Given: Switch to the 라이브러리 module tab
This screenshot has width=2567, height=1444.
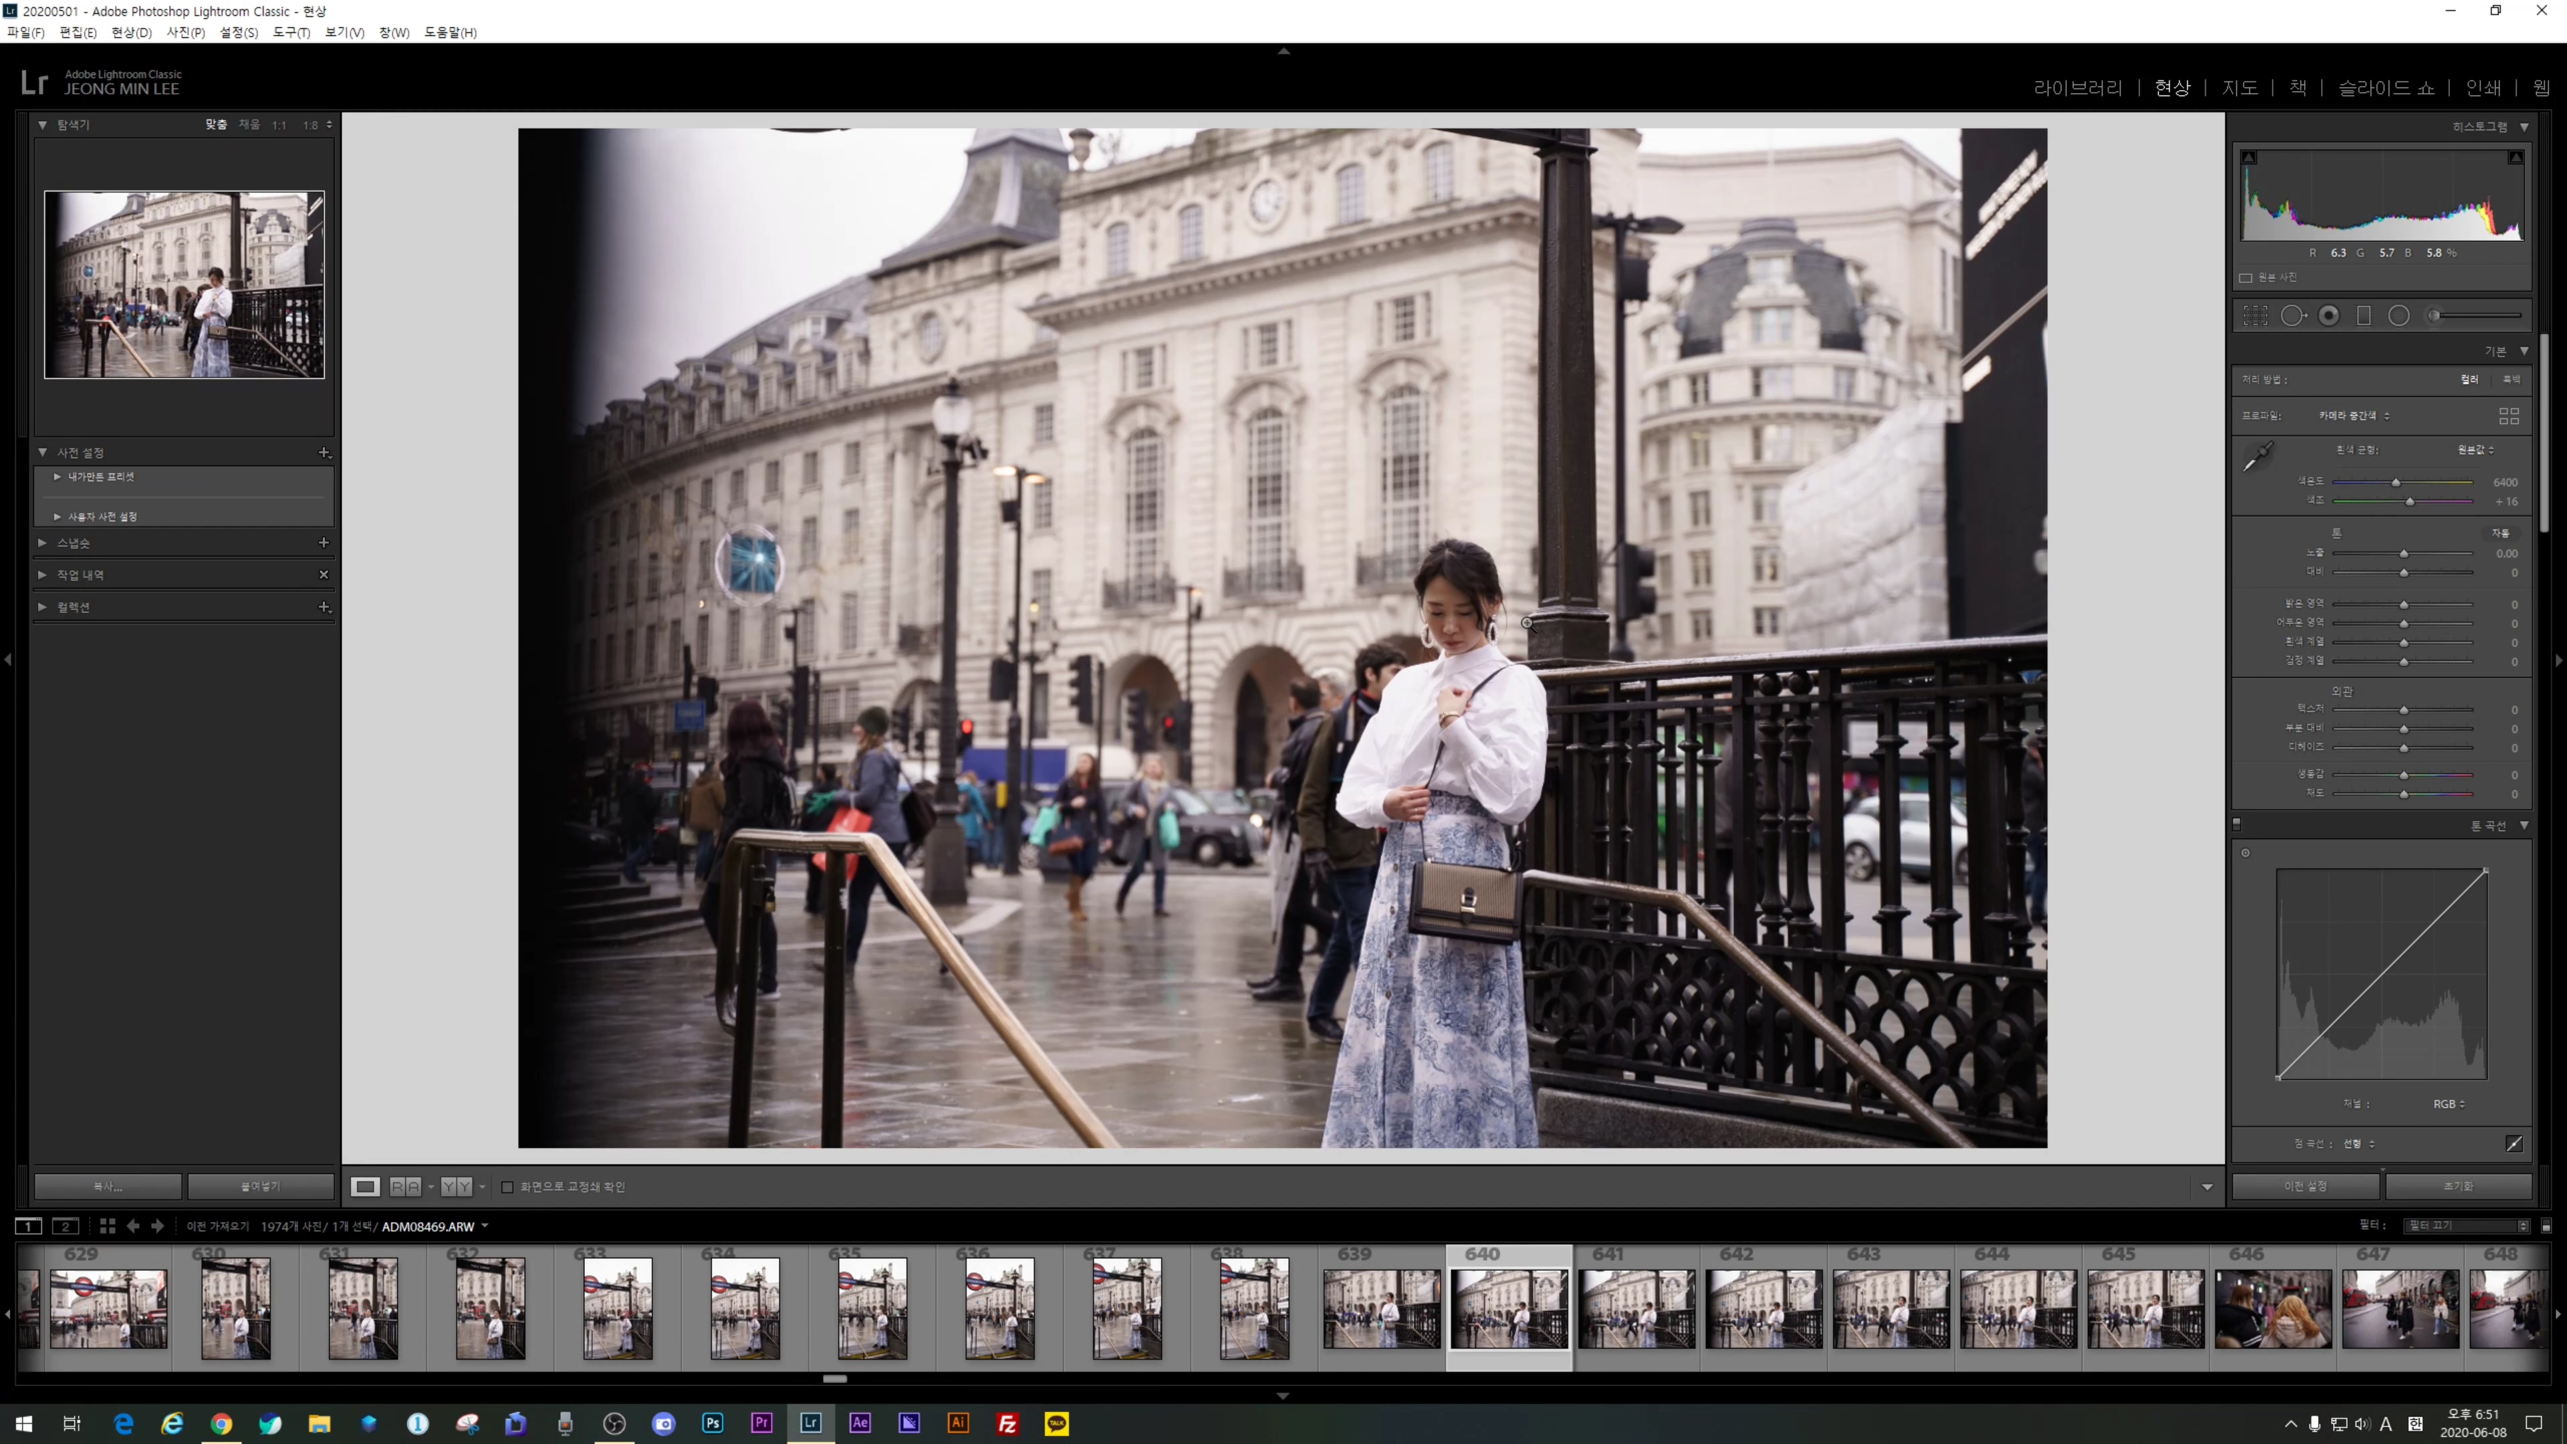Looking at the screenshot, I should [2078, 88].
